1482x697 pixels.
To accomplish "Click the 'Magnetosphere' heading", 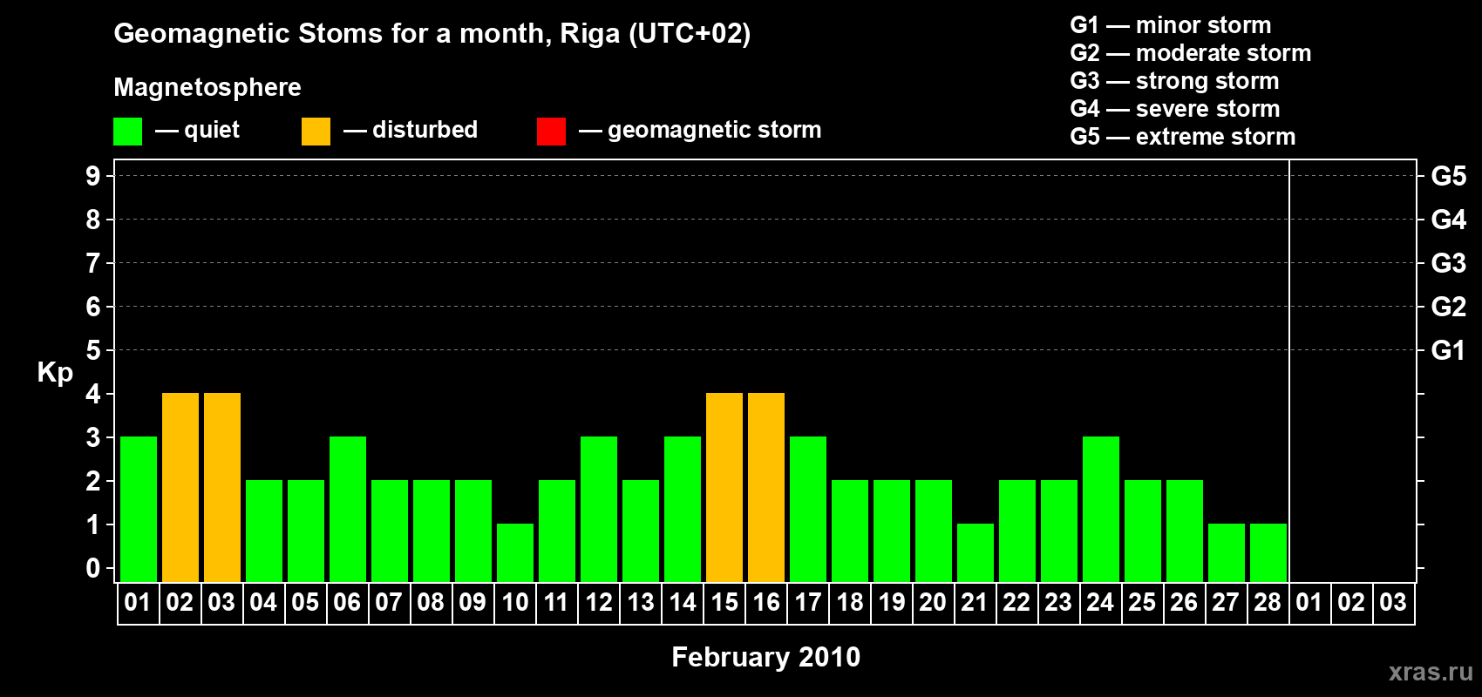I will pos(207,87).
